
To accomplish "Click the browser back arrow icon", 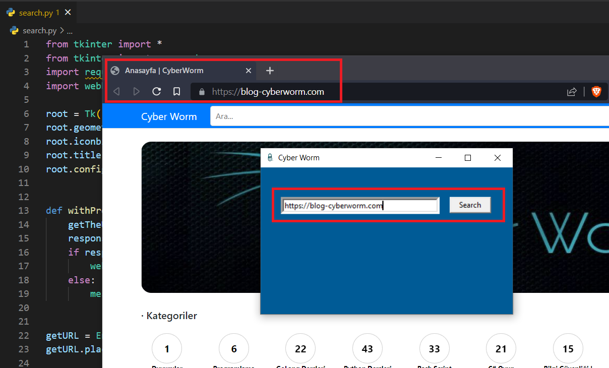I will 116,92.
